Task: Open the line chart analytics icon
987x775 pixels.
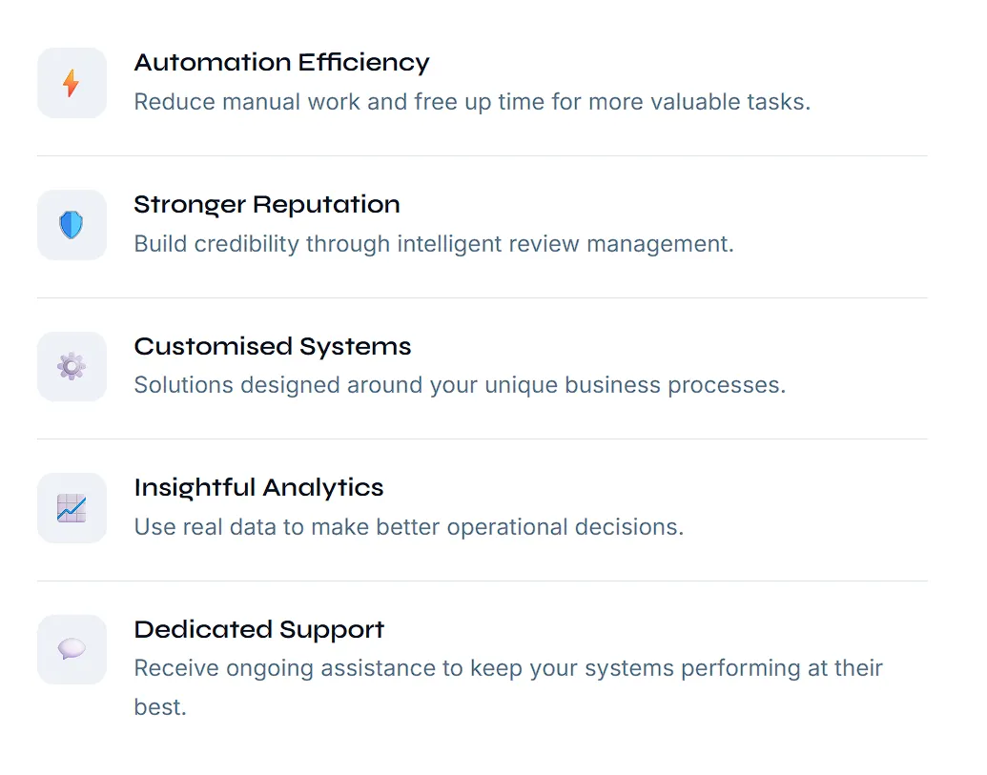Action: point(72,508)
